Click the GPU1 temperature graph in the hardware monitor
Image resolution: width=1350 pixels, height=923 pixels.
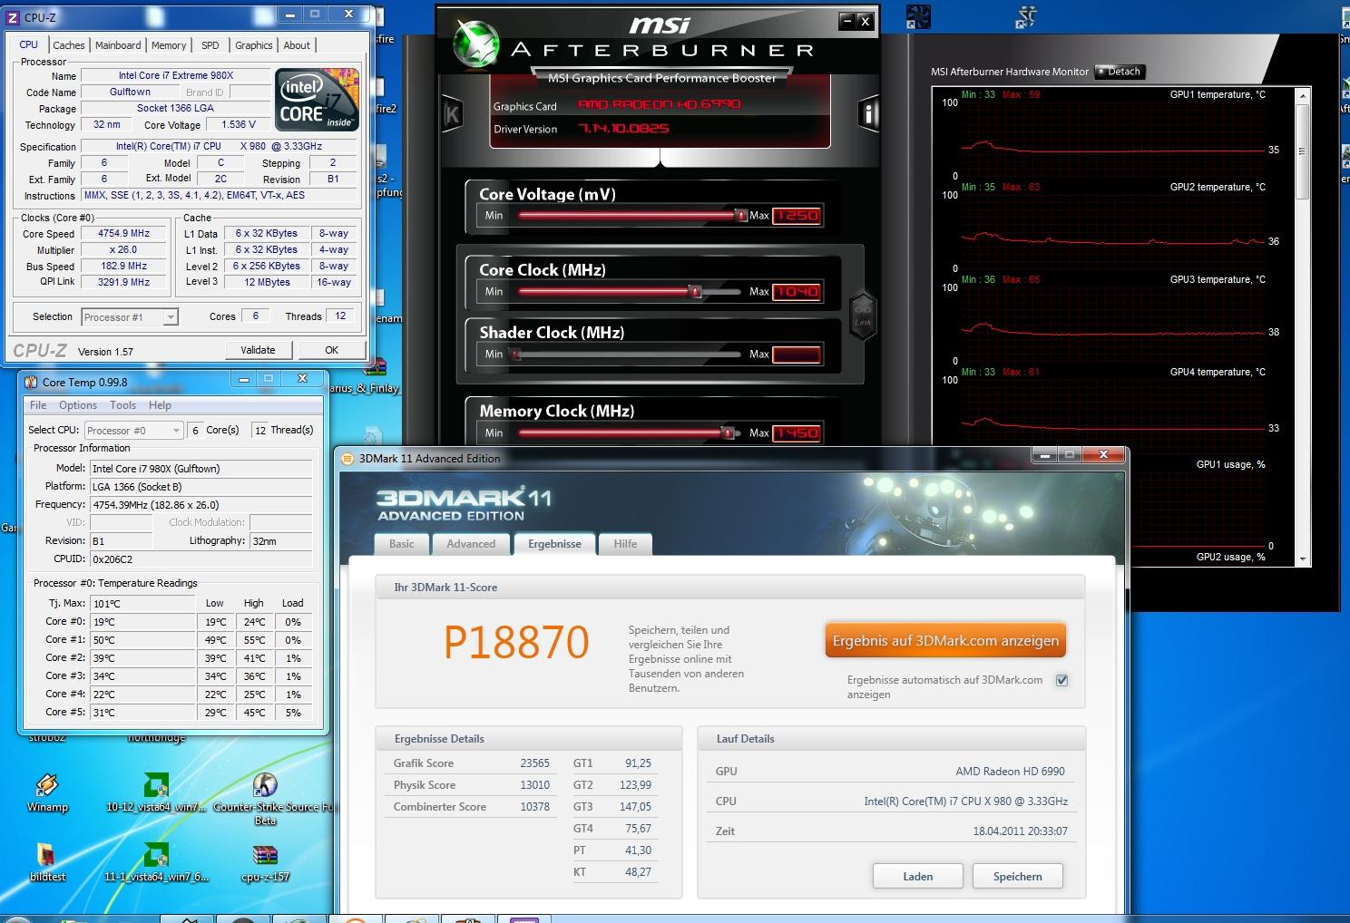tap(1111, 139)
